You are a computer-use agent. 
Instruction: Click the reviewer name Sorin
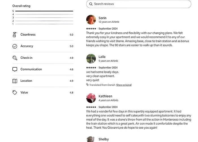tap(102, 18)
